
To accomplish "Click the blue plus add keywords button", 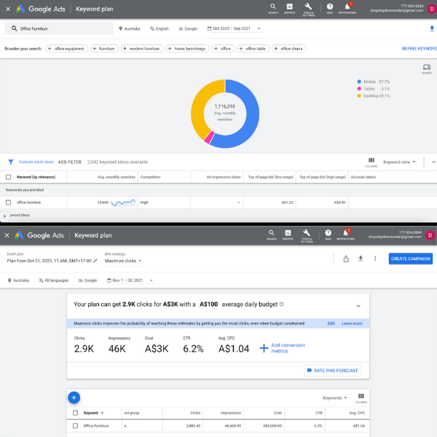I will coord(74,398).
